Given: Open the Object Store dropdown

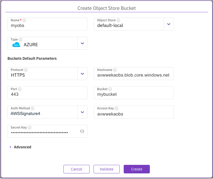Looking at the screenshot, I should tap(168, 24).
